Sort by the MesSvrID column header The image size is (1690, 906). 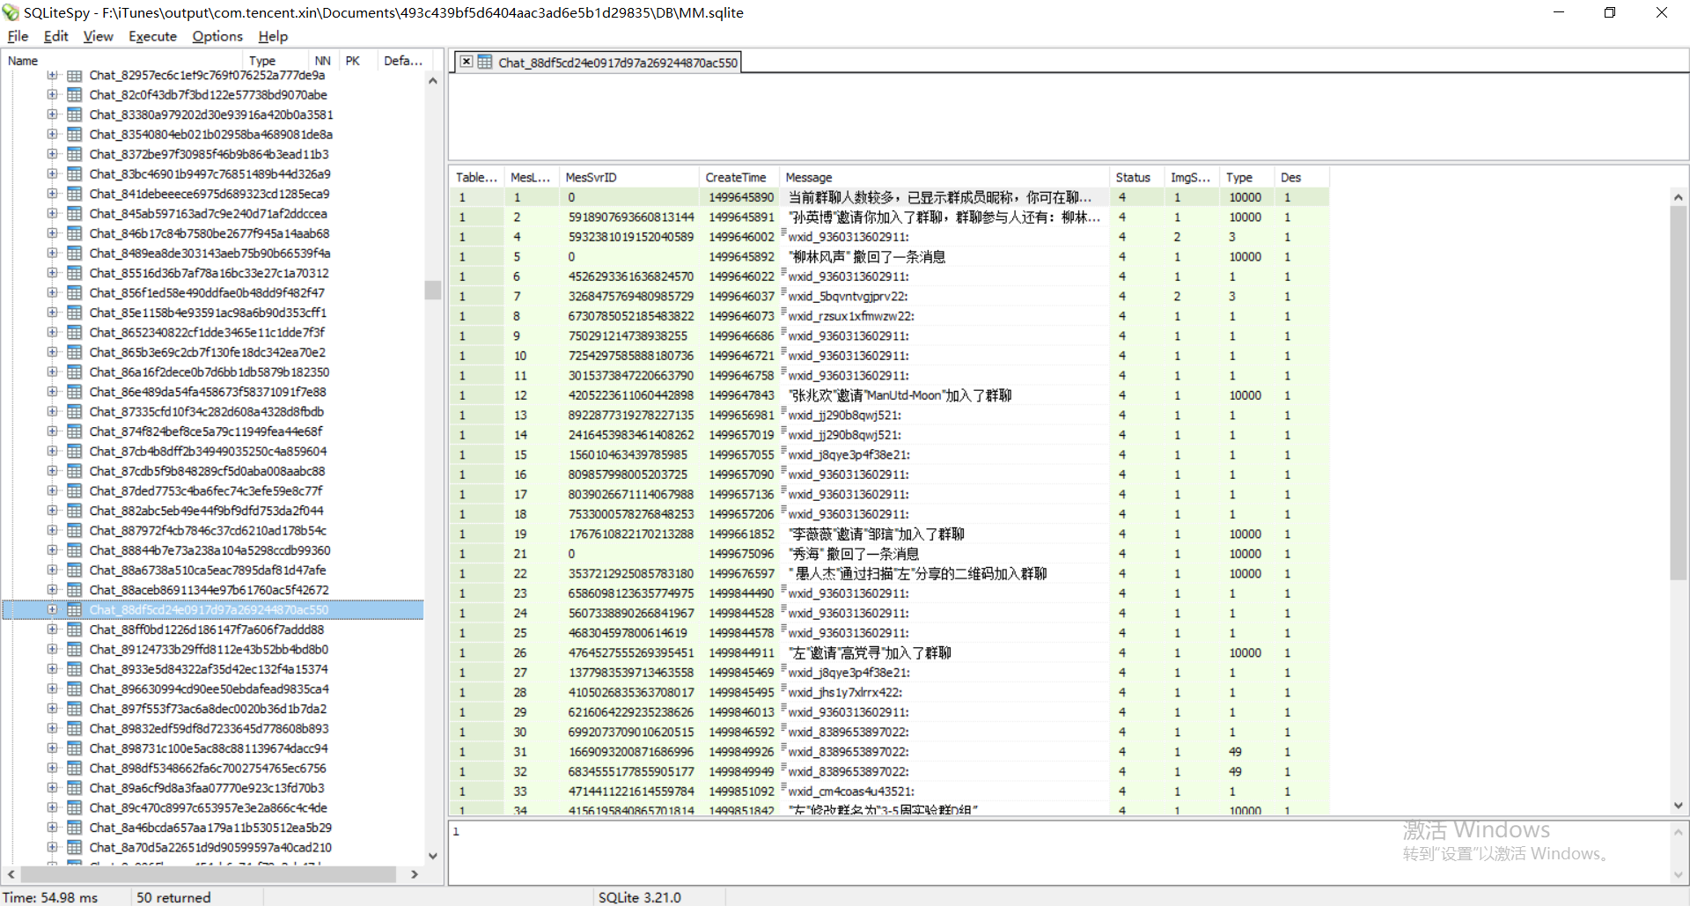point(629,177)
